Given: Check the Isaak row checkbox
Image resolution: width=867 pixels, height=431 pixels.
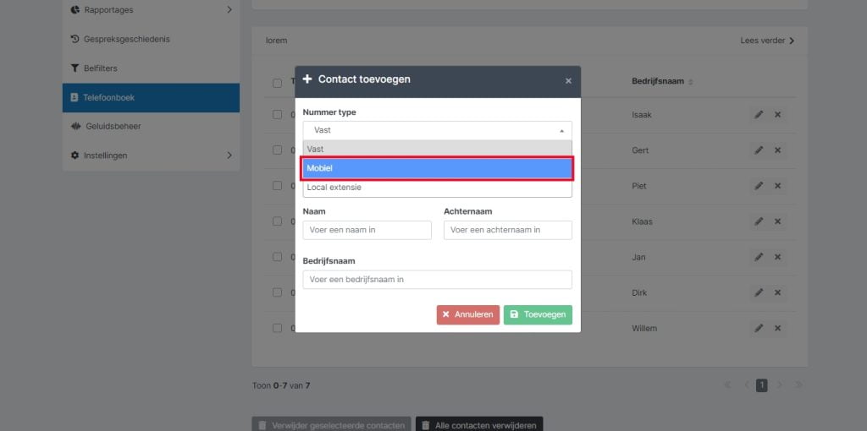Looking at the screenshot, I should [x=277, y=115].
